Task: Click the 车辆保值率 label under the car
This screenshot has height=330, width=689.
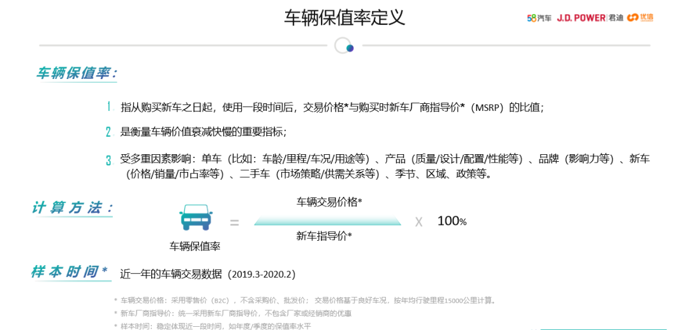Action: pos(195,245)
